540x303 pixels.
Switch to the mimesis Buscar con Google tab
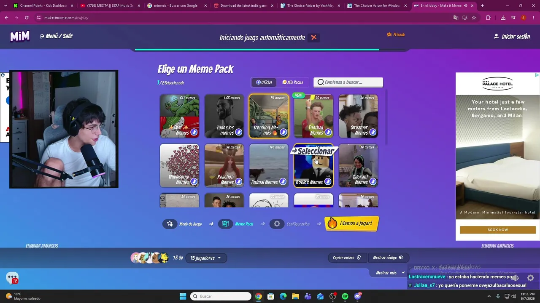[x=177, y=6]
